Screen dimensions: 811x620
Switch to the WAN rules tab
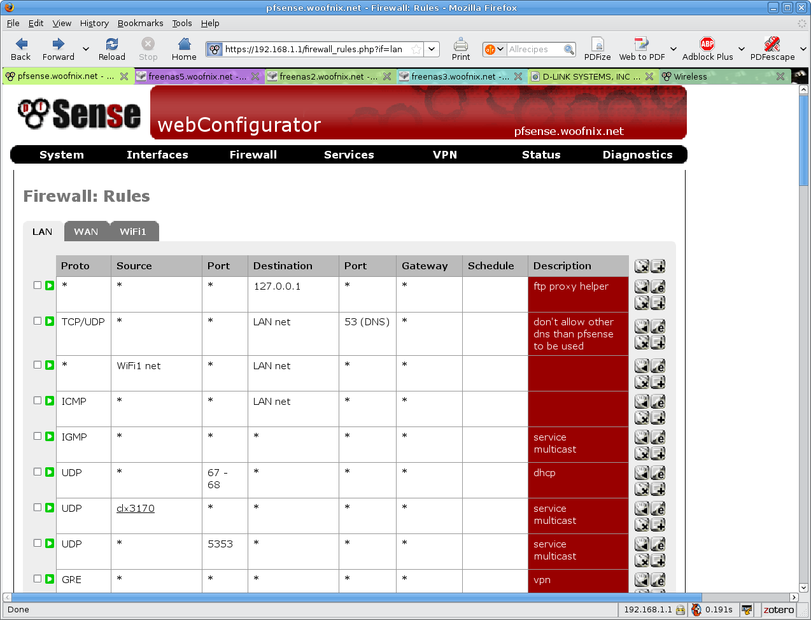86,232
